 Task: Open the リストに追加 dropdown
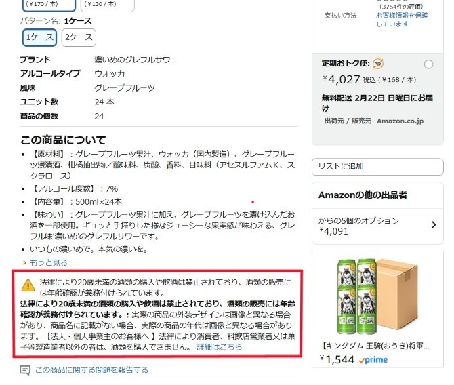coord(377,167)
